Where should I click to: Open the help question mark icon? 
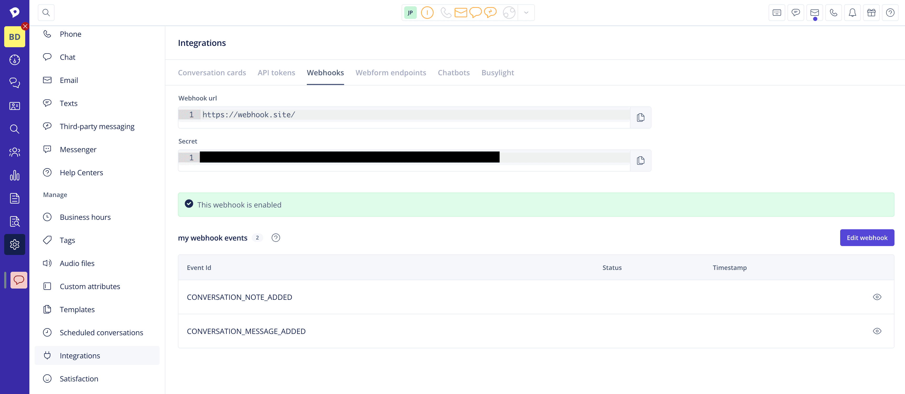(x=891, y=12)
